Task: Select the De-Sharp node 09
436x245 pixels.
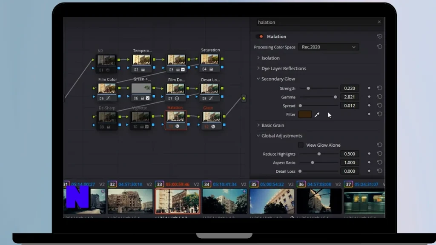Action: pos(107,120)
